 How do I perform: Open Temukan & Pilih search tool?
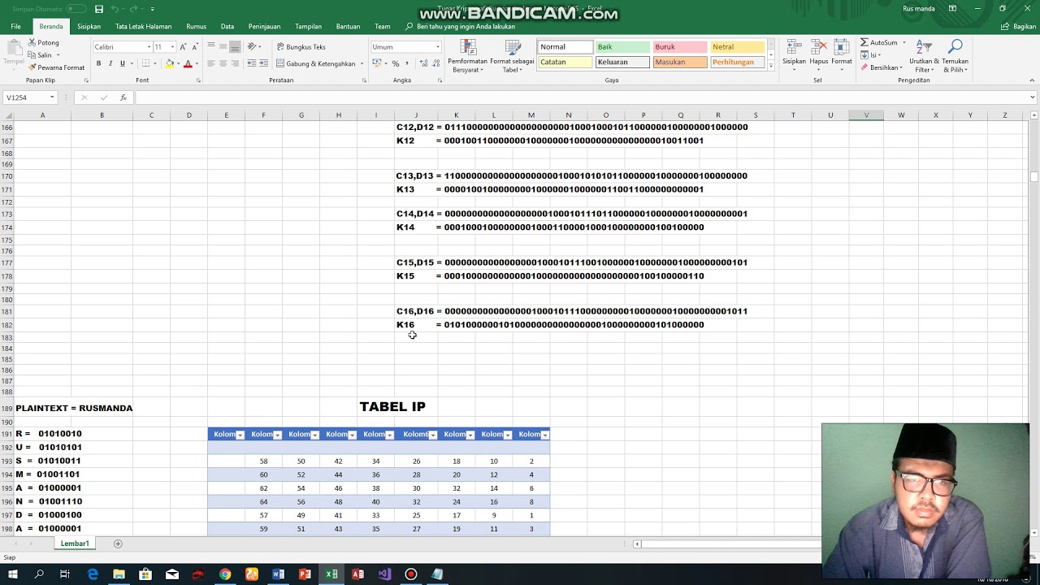[955, 55]
